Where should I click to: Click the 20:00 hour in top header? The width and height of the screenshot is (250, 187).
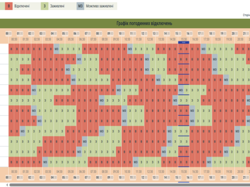[x=235, y=34]
